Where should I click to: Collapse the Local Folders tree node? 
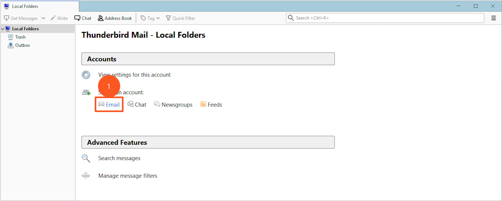tap(3, 29)
